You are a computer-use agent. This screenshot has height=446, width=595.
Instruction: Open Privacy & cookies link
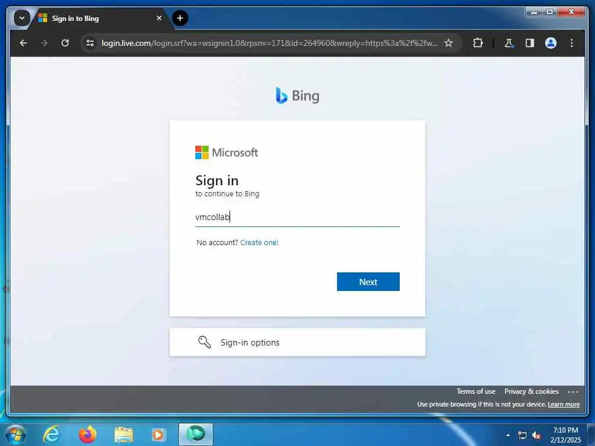pyautogui.click(x=531, y=391)
